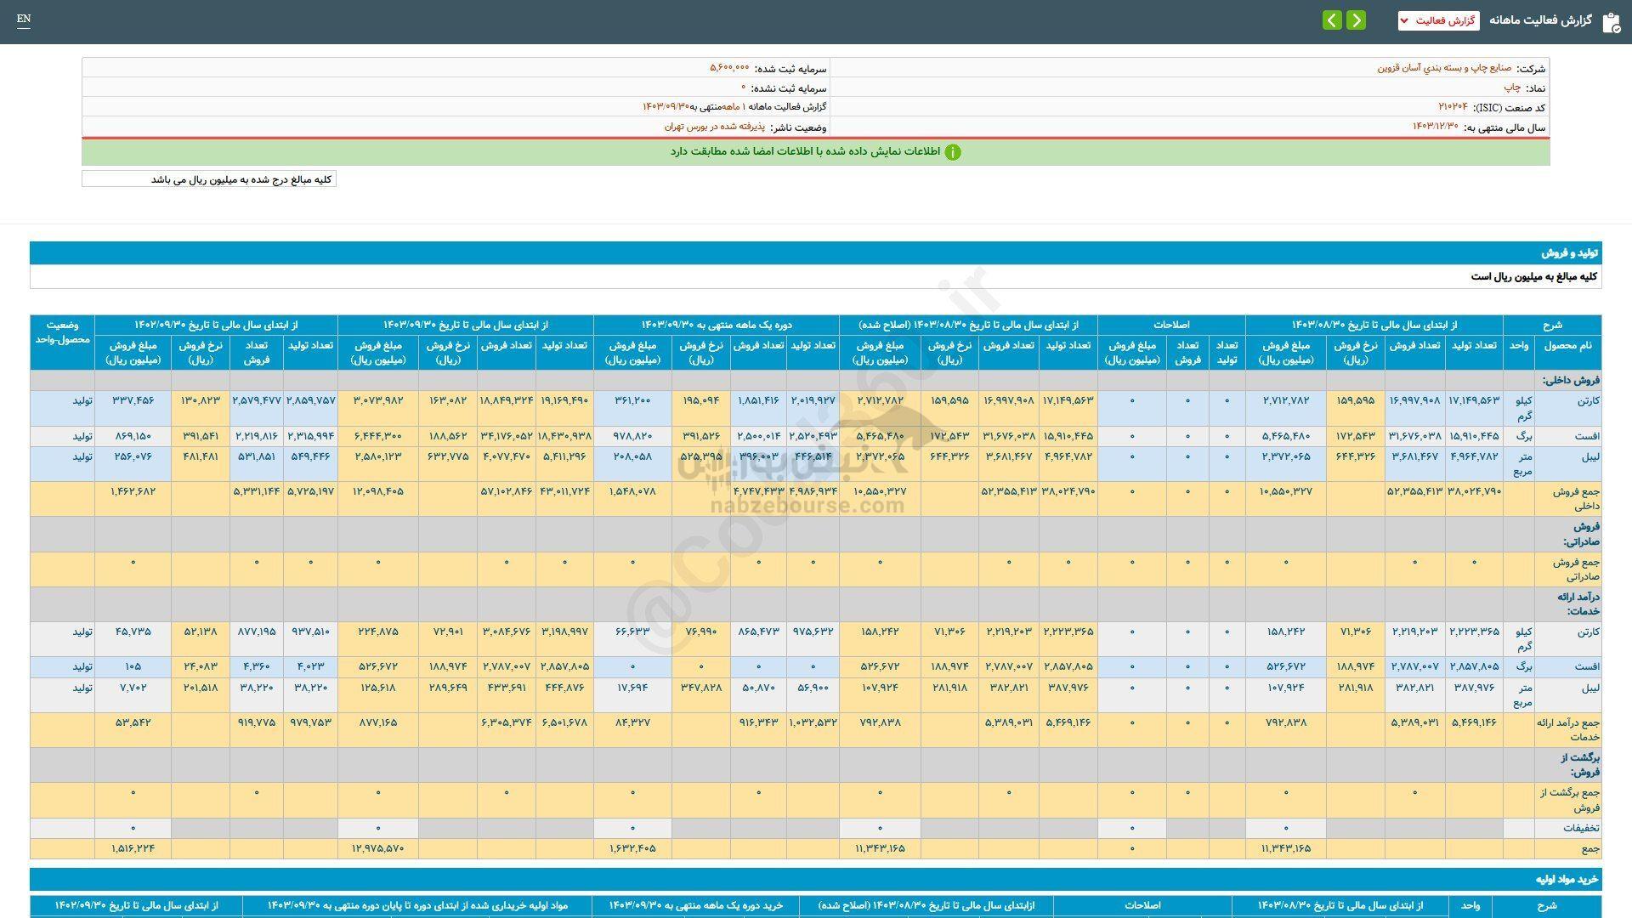This screenshot has width=1632, height=918.
Task: Click the million-rial amounts note box
Action: point(209,179)
